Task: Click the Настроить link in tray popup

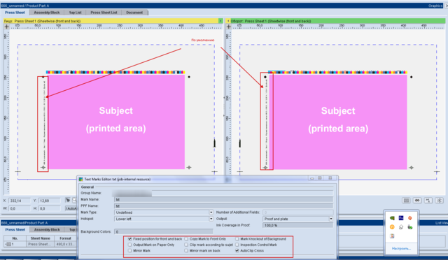Action: [x=401, y=249]
